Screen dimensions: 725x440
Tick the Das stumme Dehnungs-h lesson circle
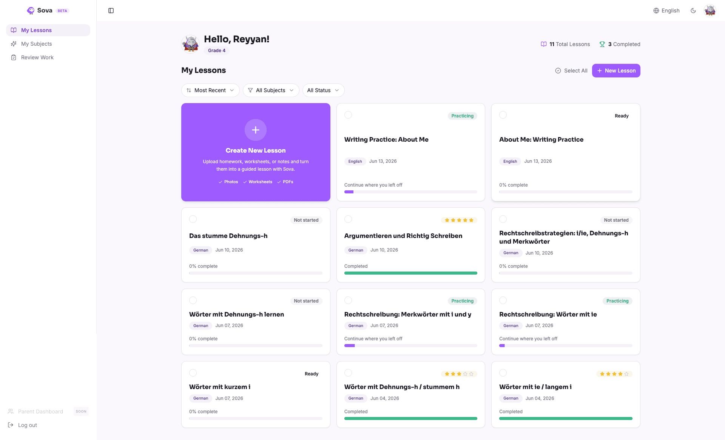coord(193,219)
